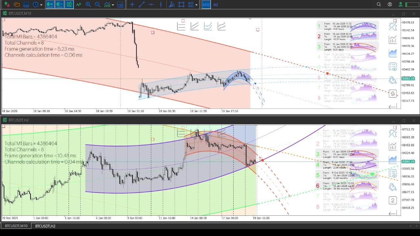Click filled area chart icon in M10 panel

click(393, 53)
